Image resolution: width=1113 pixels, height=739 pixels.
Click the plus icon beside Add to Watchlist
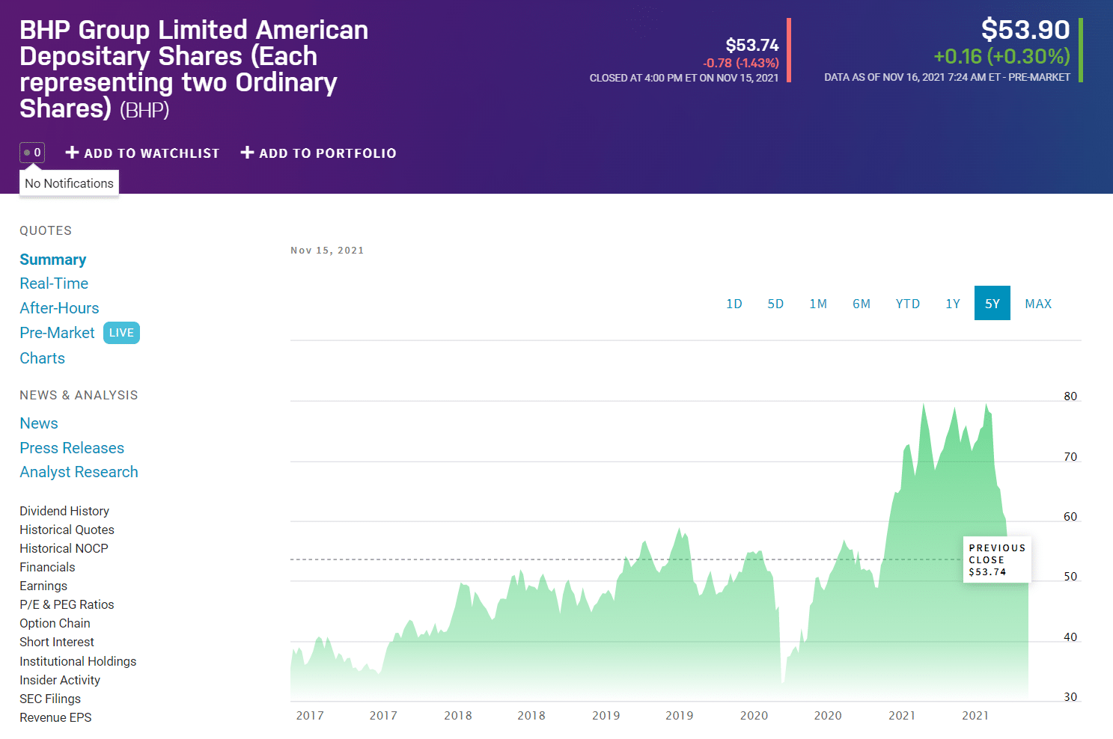pyautogui.click(x=73, y=153)
